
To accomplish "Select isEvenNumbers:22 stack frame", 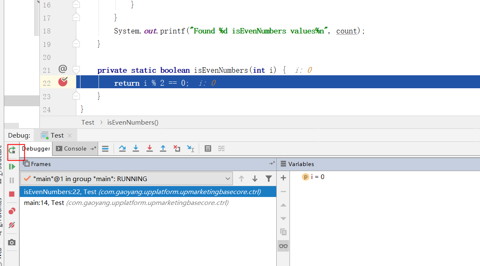I will pyautogui.click(x=148, y=192).
